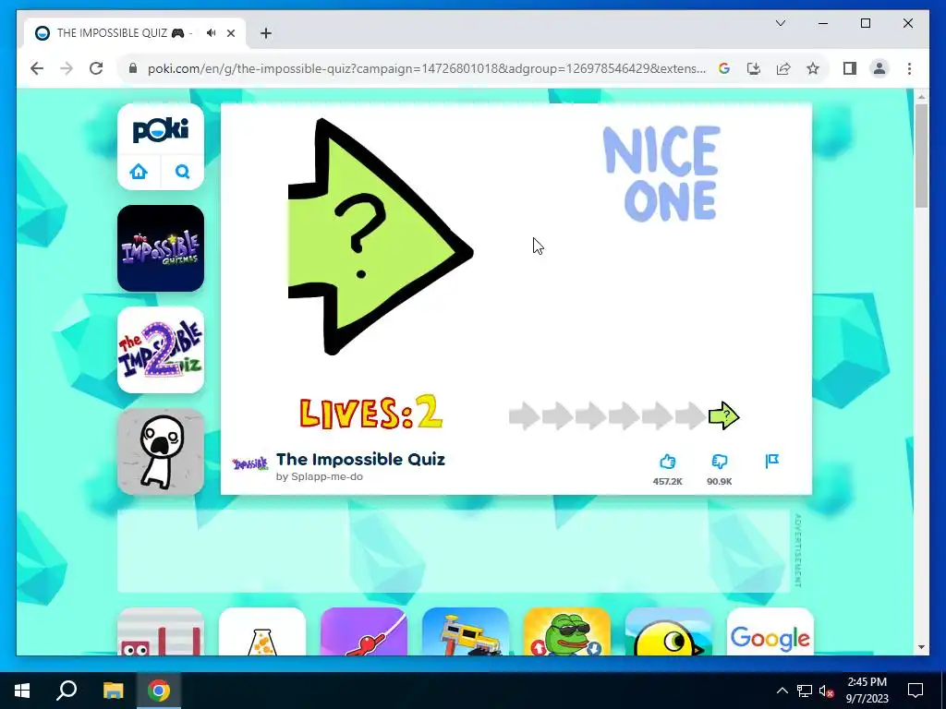The image size is (946, 709).
Task: Open the Pepe frog game thumbnail
Action: pos(567,631)
